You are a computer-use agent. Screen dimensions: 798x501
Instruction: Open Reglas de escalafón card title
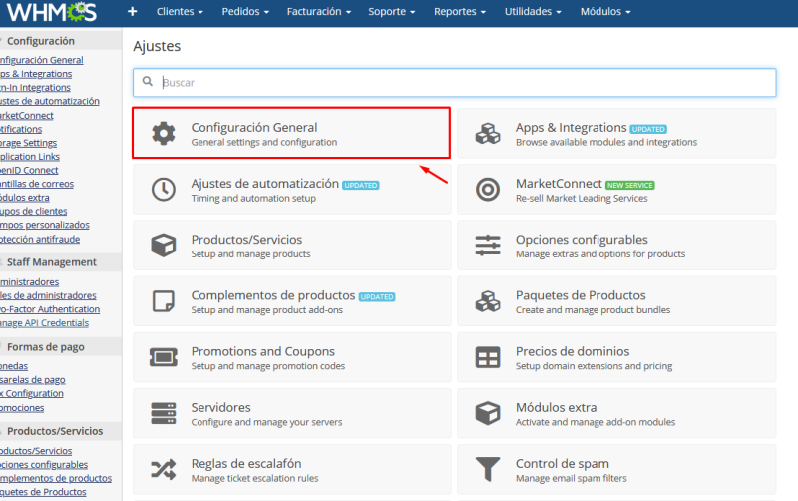tap(246, 463)
